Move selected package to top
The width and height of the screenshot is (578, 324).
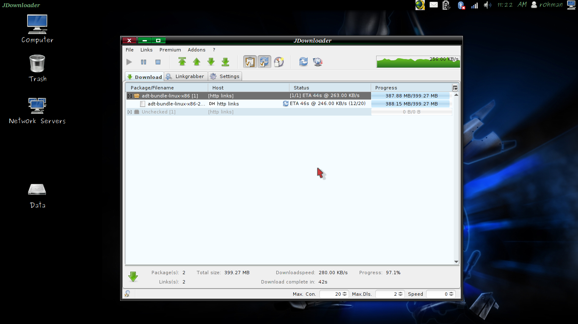(x=182, y=62)
